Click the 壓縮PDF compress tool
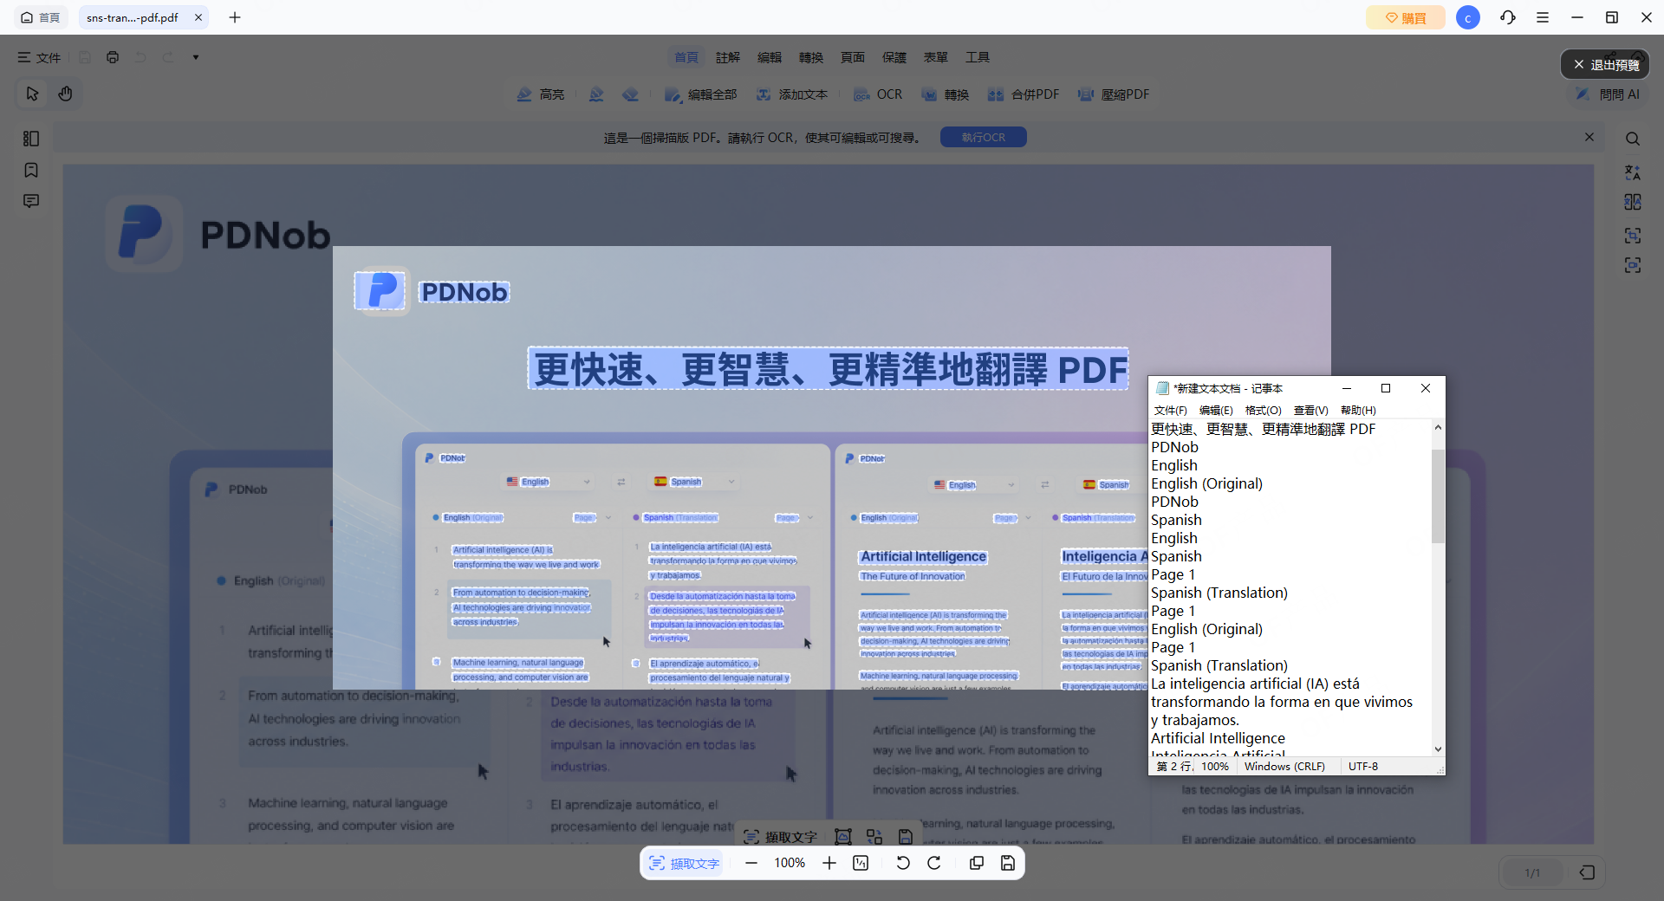This screenshot has width=1664, height=901. point(1114,94)
